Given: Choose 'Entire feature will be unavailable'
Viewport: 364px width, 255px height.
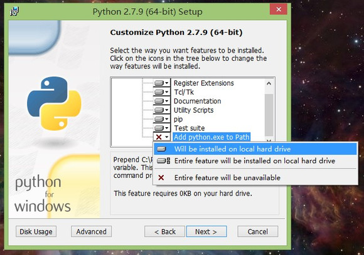Looking at the screenshot, I should [x=255, y=178].
